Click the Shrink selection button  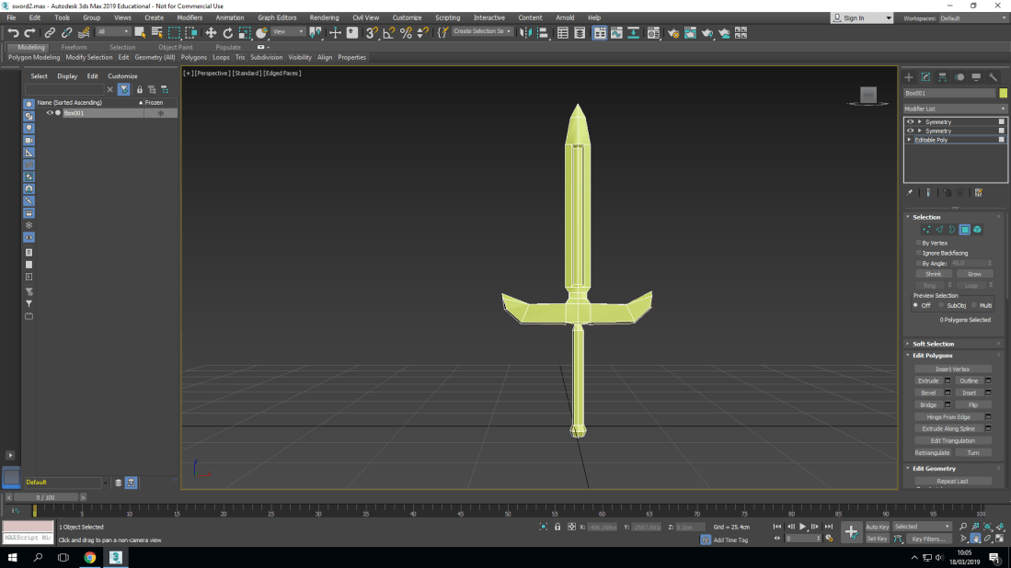[933, 274]
